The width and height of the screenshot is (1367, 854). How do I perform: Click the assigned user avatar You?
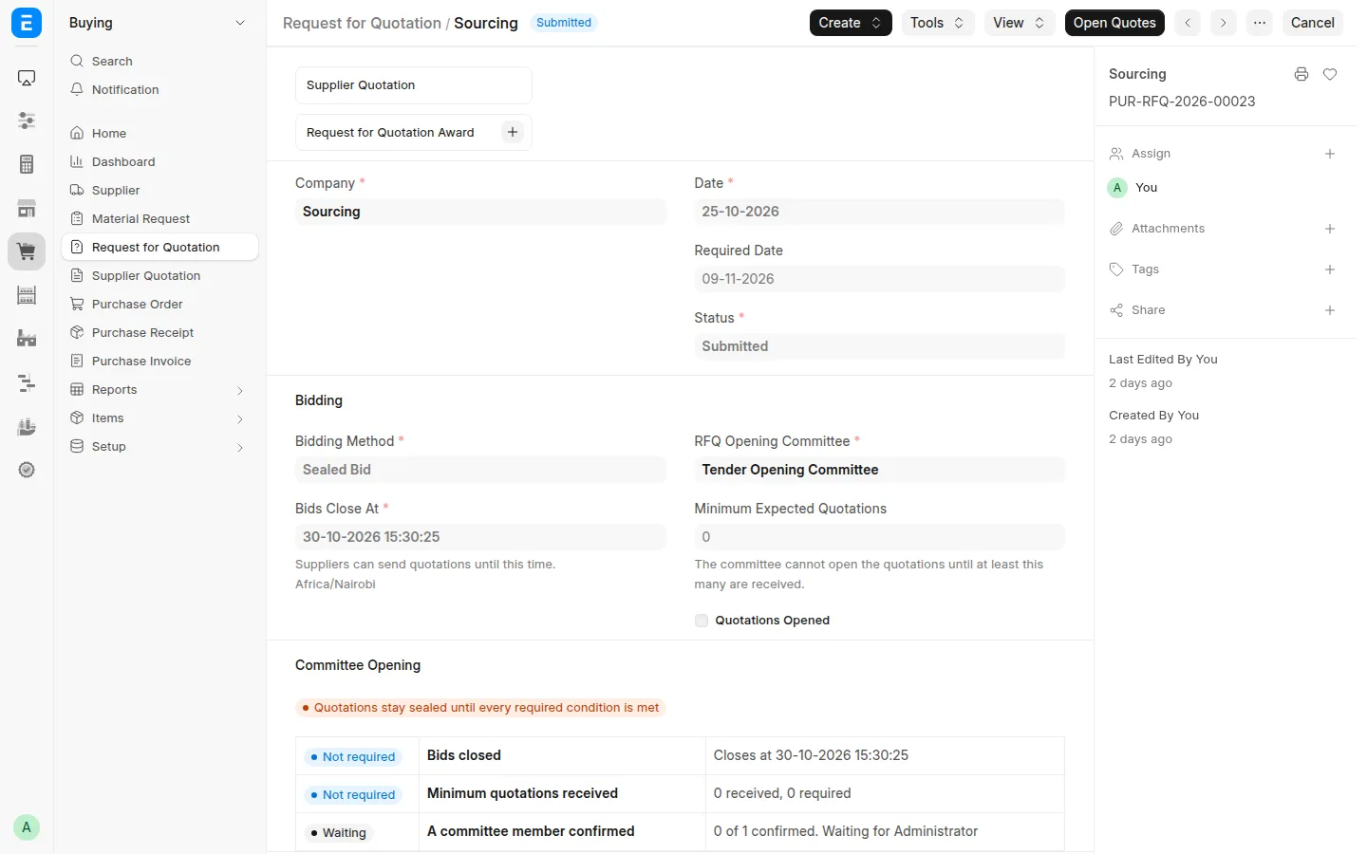(x=1117, y=188)
